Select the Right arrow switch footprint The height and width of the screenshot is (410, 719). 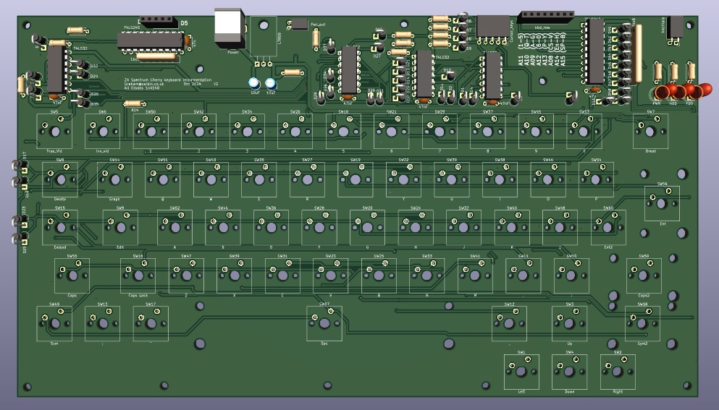pos(618,372)
